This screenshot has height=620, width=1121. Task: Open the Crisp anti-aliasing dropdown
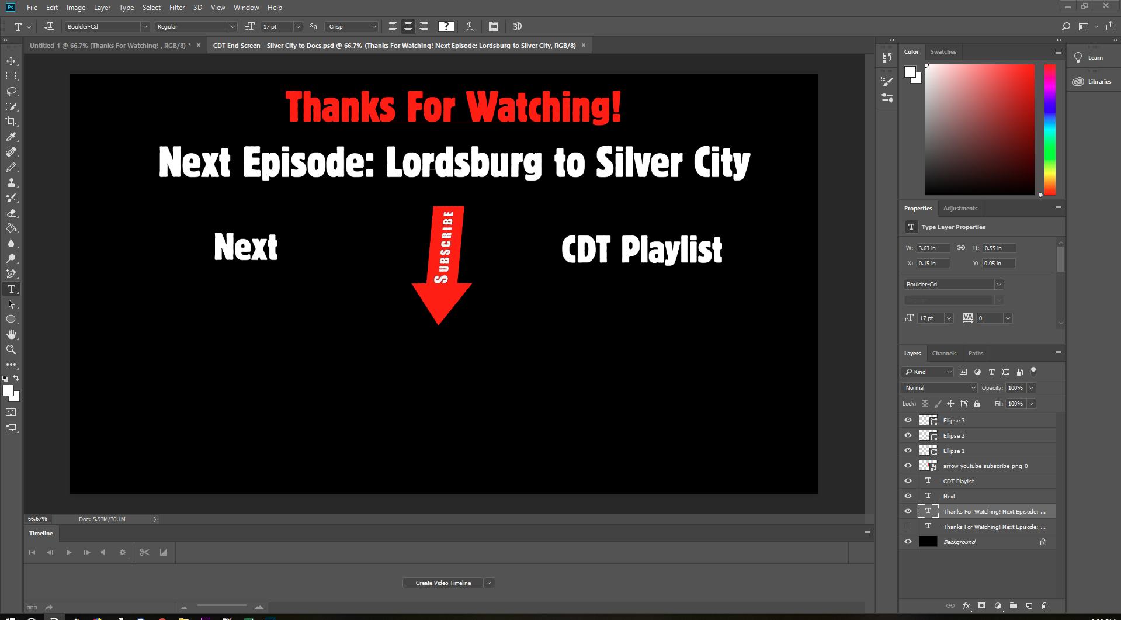click(x=373, y=26)
